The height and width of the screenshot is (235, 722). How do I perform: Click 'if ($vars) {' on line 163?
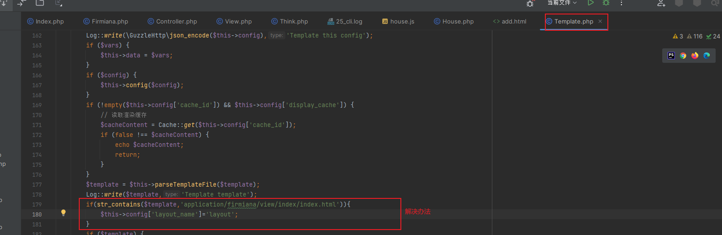(108, 45)
